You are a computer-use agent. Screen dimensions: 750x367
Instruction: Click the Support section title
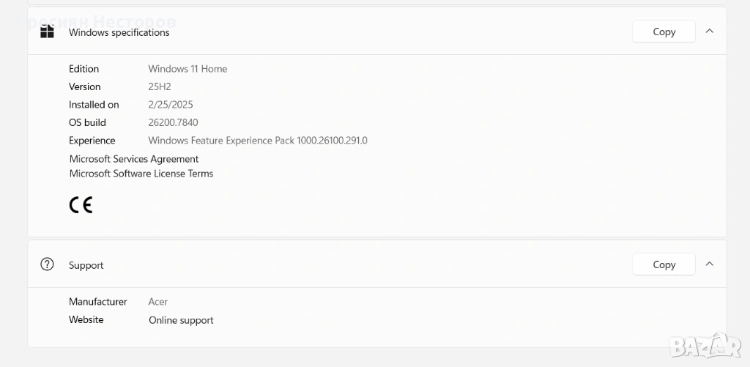86,265
